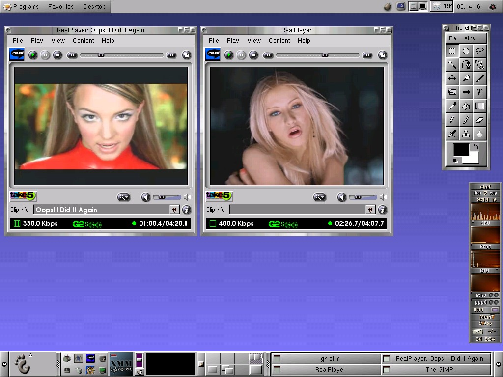Select GIMP color picker eyedropper
The image size is (503, 377).
coord(452,106)
